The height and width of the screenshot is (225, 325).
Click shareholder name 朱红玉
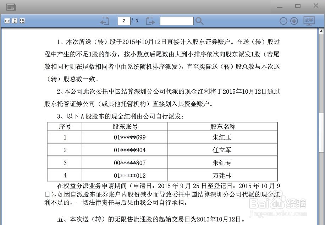coord(222,137)
